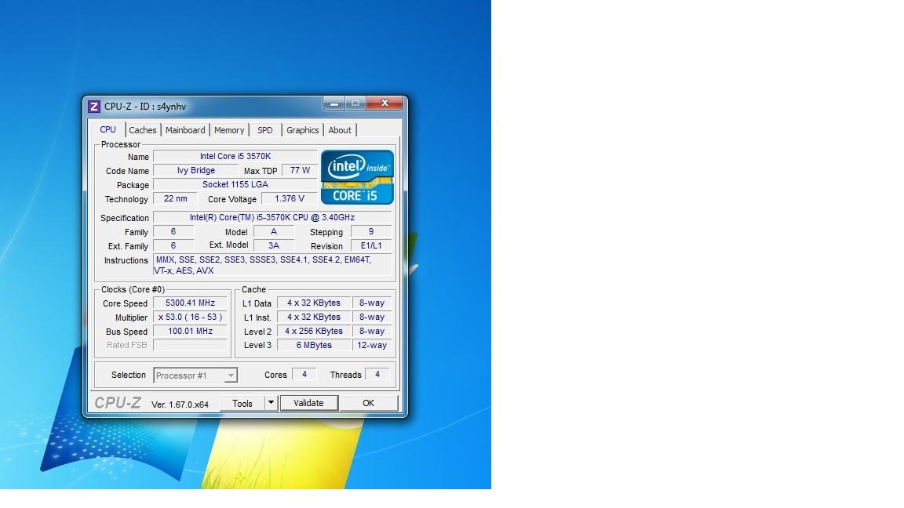The height and width of the screenshot is (508, 904).
Task: Open the Processor #1 selection dropdown
Action: [195, 376]
